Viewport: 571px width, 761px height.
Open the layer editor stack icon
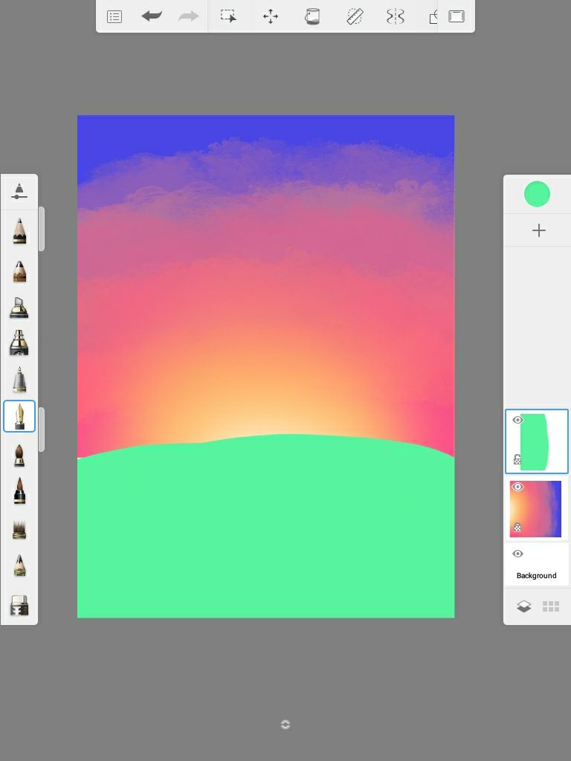click(x=524, y=606)
